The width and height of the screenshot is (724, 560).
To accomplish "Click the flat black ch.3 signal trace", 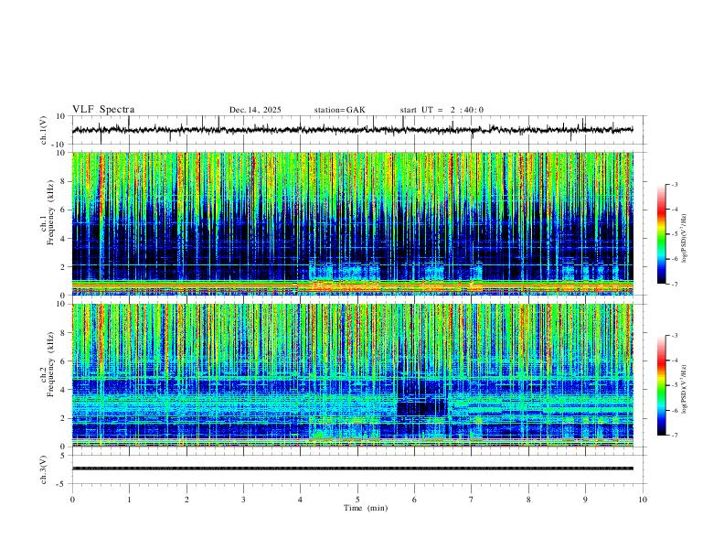I will click(x=352, y=468).
